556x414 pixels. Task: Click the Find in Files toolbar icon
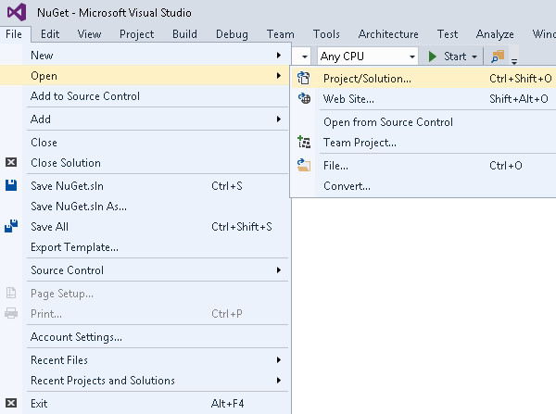click(x=498, y=56)
